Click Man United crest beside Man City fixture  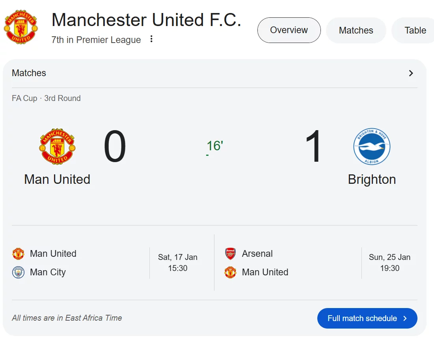[x=19, y=254]
